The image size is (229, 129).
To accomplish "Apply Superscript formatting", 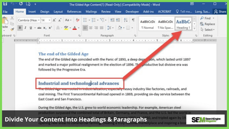I will [x=50, y=28].
